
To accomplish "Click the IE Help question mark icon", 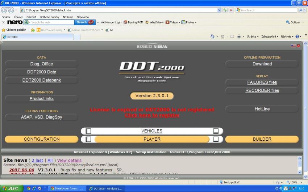I will pyautogui.click(x=297, y=37).
